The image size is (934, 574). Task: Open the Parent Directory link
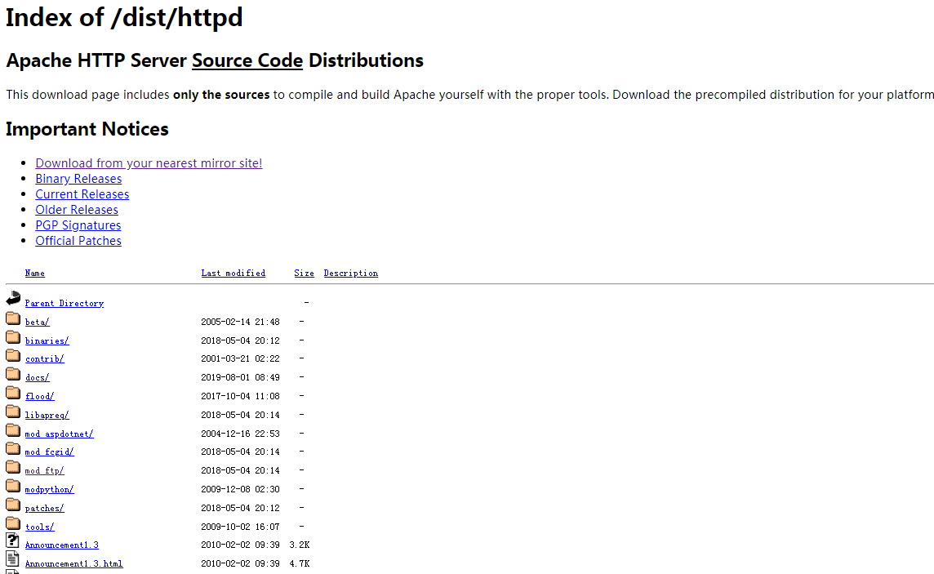click(64, 303)
